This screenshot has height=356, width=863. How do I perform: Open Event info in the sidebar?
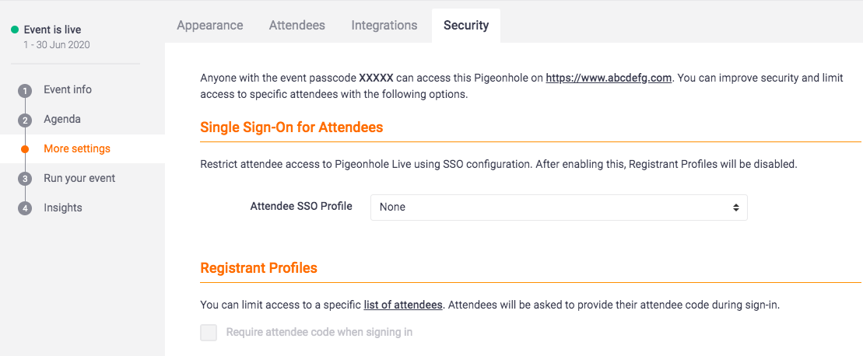click(68, 89)
